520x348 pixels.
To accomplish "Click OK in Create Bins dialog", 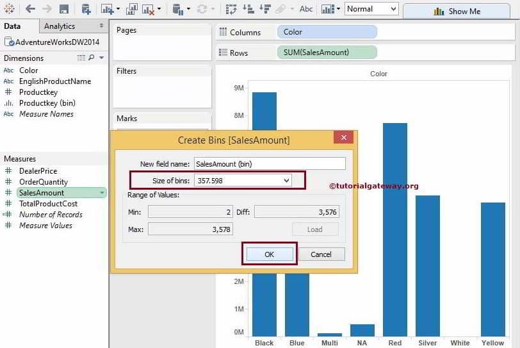I will (x=270, y=254).
